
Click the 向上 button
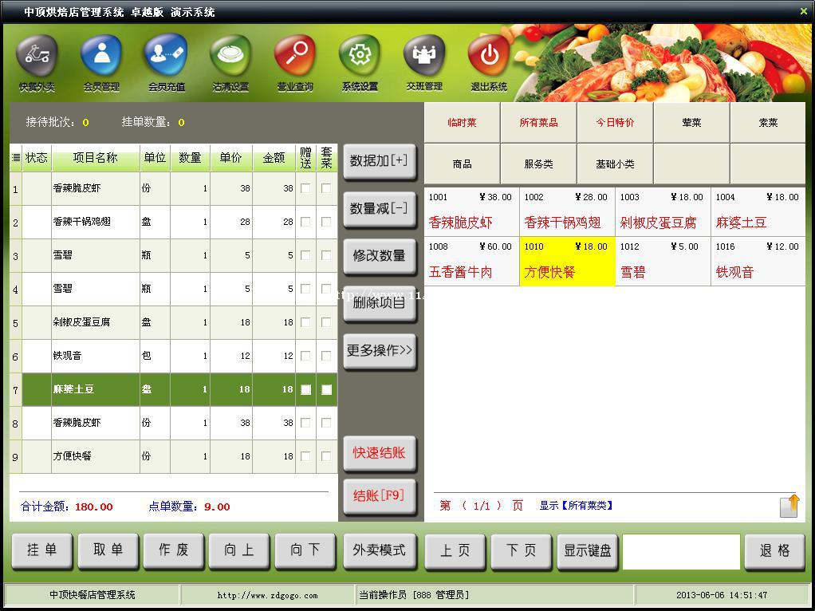[x=239, y=550]
